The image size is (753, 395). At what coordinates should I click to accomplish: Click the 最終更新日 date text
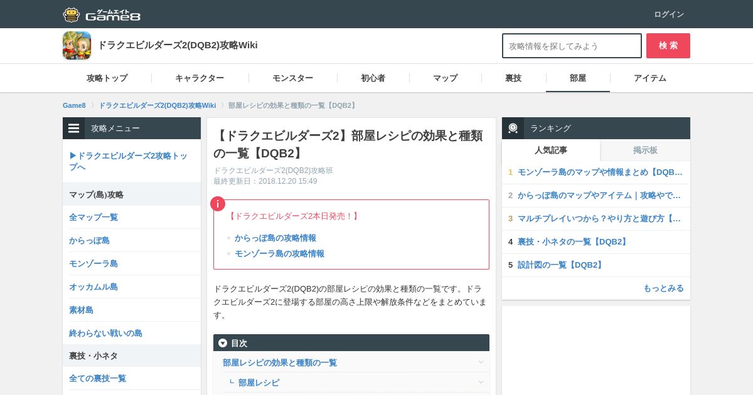coord(265,181)
